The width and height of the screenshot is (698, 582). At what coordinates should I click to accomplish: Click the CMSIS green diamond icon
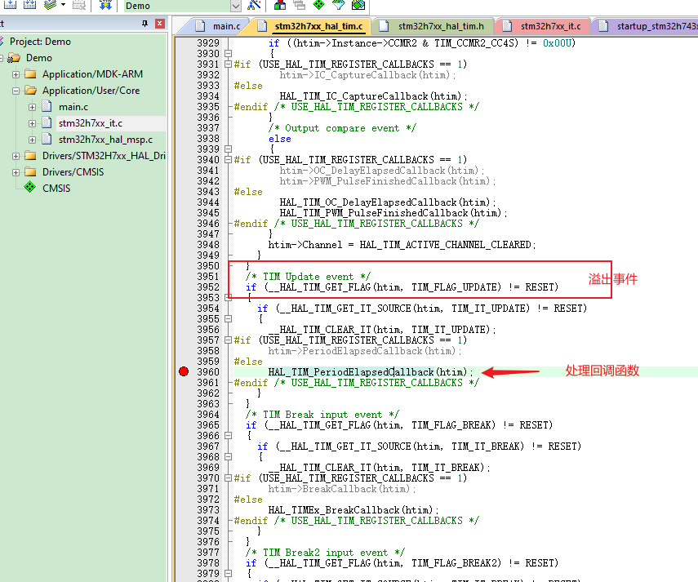30,187
